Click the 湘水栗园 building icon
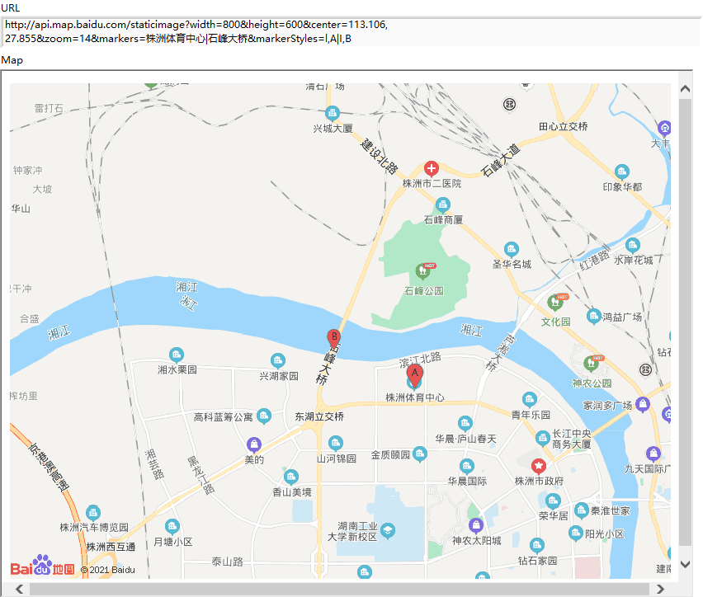Screen dimensions: 703x597 click(177, 355)
